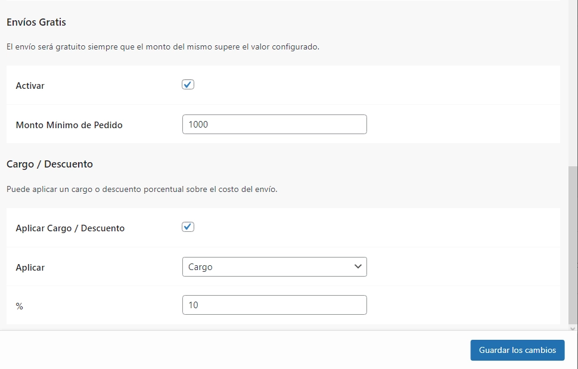Click the 1000 value in the amount field
Image resolution: width=578 pixels, height=369 pixels.
pos(198,125)
